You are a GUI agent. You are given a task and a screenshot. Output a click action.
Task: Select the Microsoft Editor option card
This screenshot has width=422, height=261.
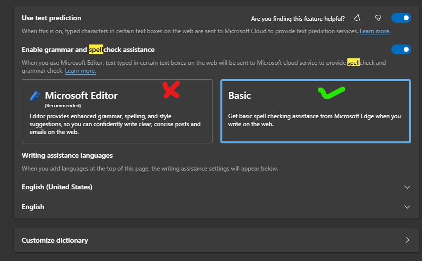(117, 111)
